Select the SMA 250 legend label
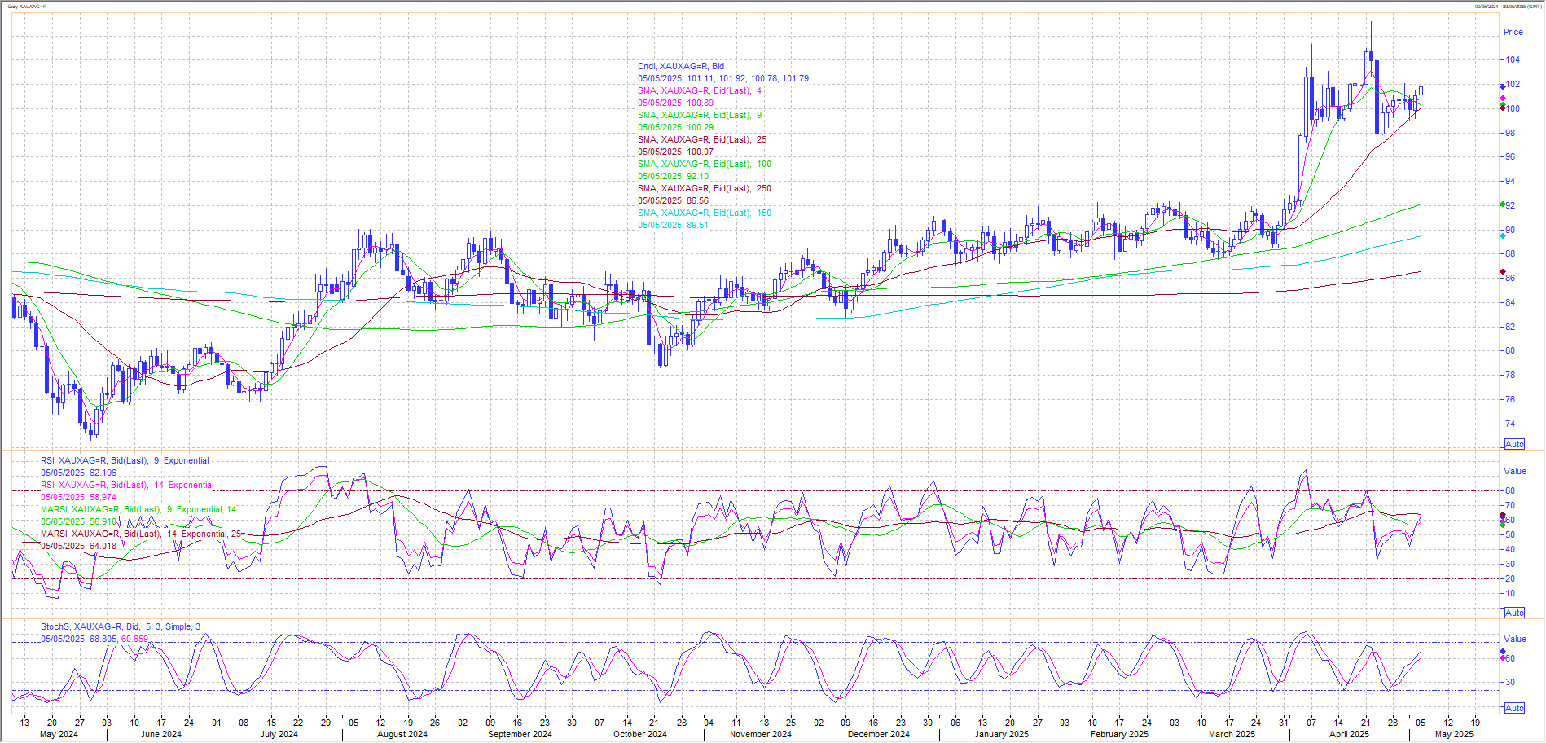This screenshot has height=743, width=1546. pos(705,188)
